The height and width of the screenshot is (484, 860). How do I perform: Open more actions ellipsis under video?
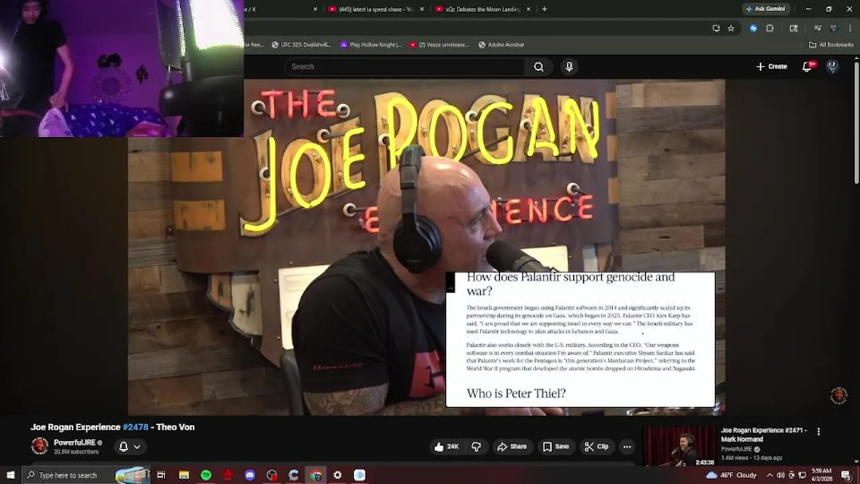(626, 446)
